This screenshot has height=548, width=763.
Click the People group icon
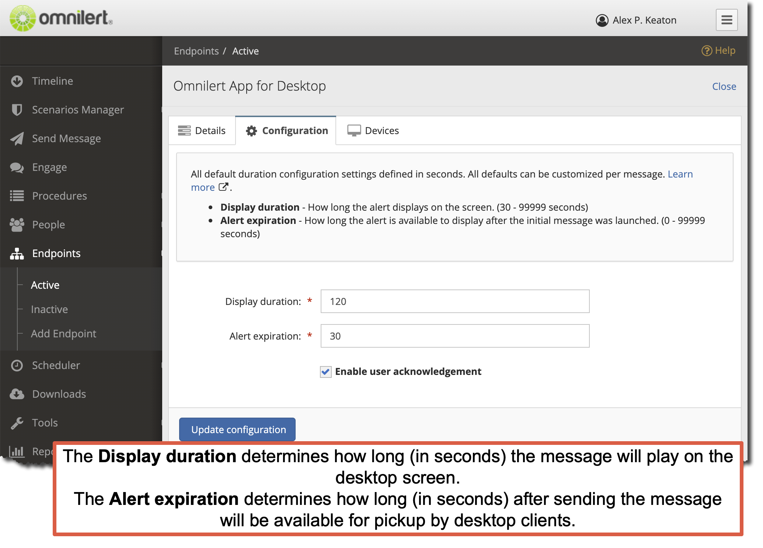coord(17,225)
